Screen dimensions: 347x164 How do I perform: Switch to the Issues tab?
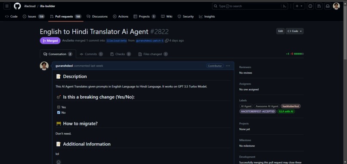[34, 17]
